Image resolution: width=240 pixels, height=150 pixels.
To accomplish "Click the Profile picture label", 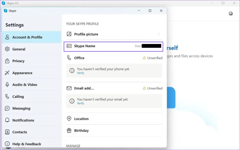I will tap(86, 34).
